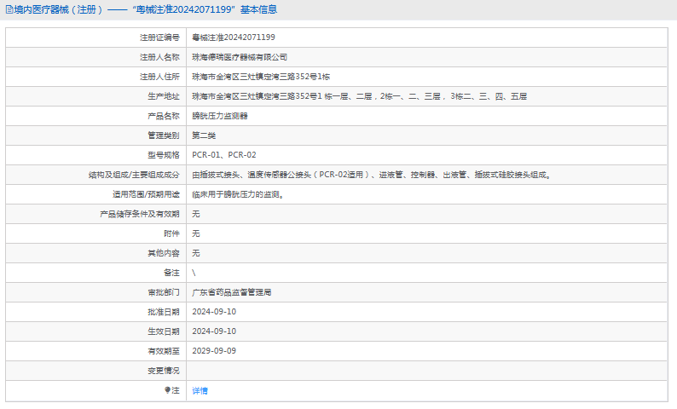Click the 无 value in 附件 row

(x=195, y=233)
